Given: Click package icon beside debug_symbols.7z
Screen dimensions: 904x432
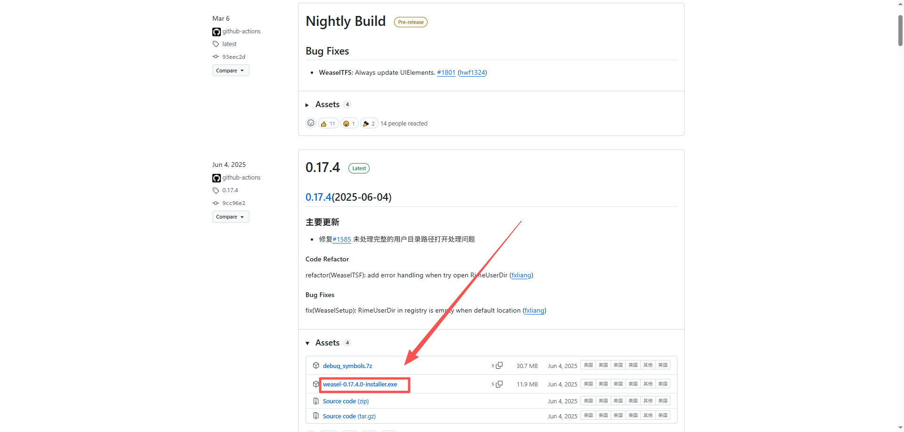Looking at the screenshot, I should coord(316,366).
